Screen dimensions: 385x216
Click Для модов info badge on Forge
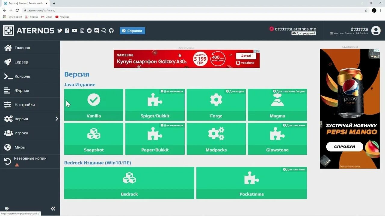click(235, 91)
